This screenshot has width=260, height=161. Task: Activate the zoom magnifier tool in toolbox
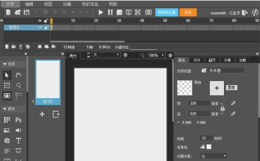click(x=18, y=85)
